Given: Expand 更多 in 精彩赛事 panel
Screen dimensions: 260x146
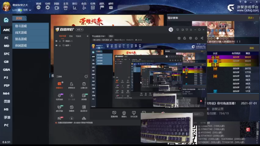Looking at the screenshot, I should [x=251, y=18].
